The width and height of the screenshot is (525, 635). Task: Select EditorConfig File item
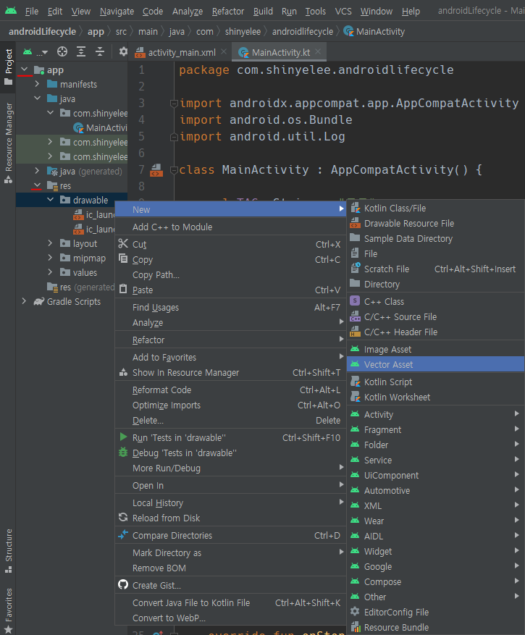coord(435,612)
